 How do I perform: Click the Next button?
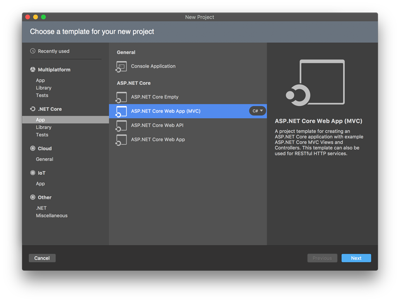356,258
